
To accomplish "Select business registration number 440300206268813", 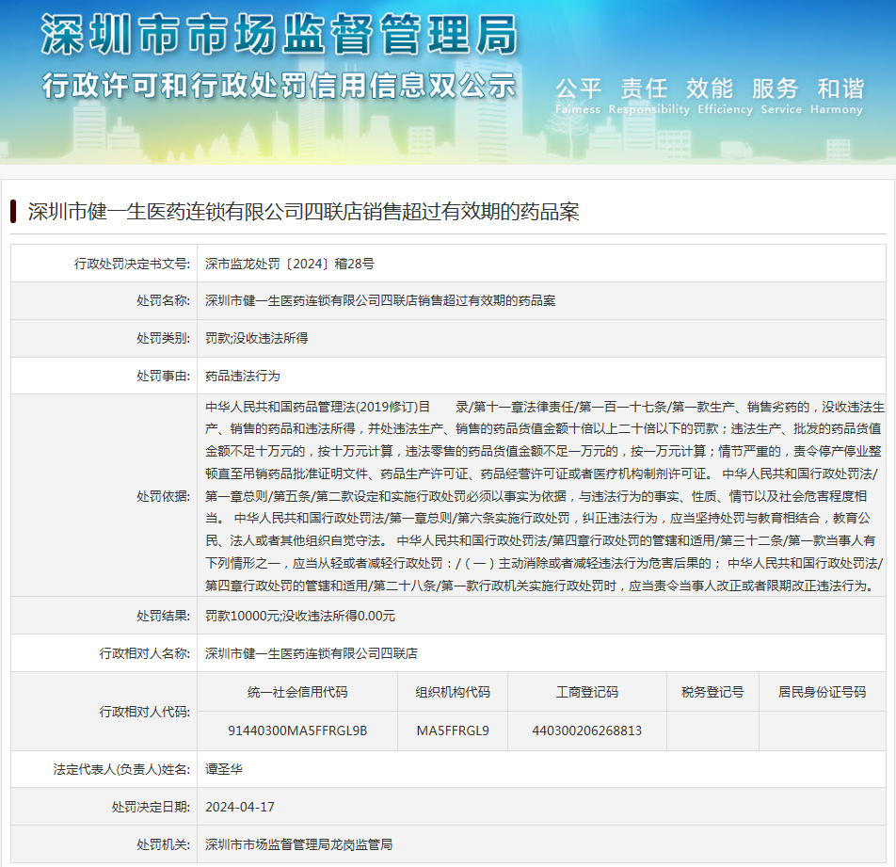I will [587, 731].
